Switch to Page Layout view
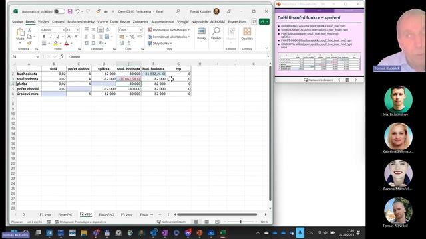The image size is (426, 239). click(x=207, y=222)
